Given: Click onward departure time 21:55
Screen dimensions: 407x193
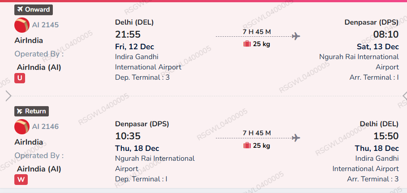Looking at the screenshot, I should click(128, 34).
